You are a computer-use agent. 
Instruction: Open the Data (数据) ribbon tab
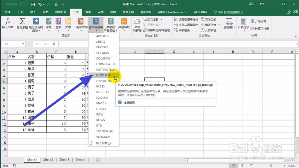pos(88,12)
